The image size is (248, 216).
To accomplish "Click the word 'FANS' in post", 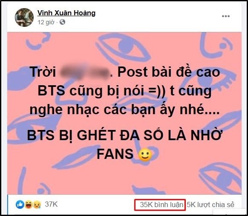I will 115,154.
